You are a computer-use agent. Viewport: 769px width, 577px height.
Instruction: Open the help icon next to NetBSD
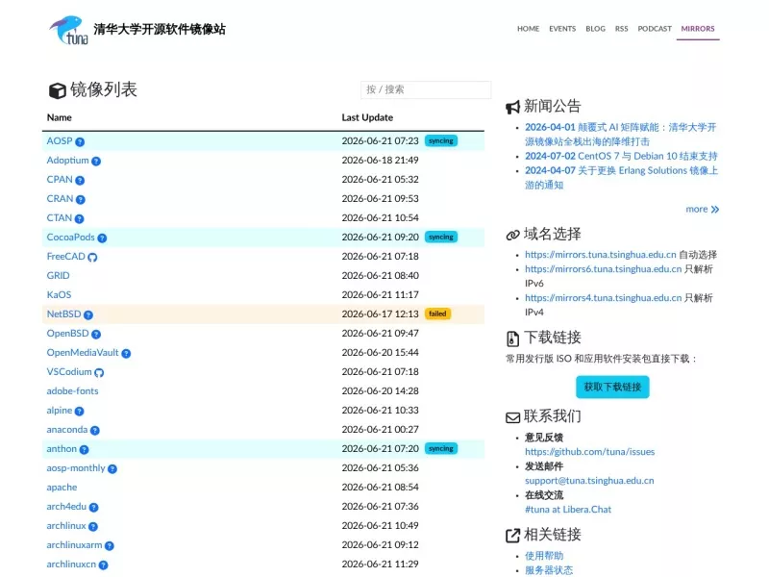pos(88,315)
